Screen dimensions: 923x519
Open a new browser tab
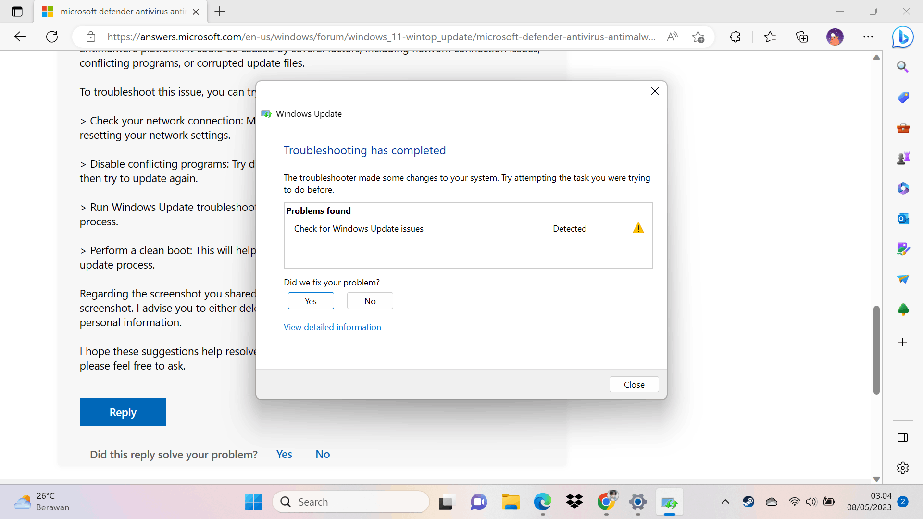pos(220,12)
